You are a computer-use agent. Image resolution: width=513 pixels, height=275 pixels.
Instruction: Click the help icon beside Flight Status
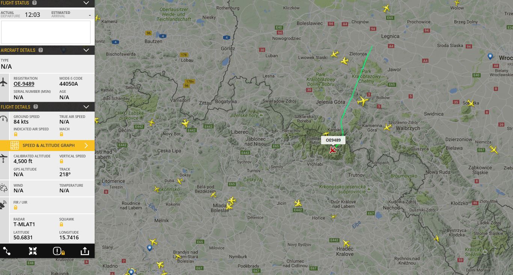pos(35,3)
